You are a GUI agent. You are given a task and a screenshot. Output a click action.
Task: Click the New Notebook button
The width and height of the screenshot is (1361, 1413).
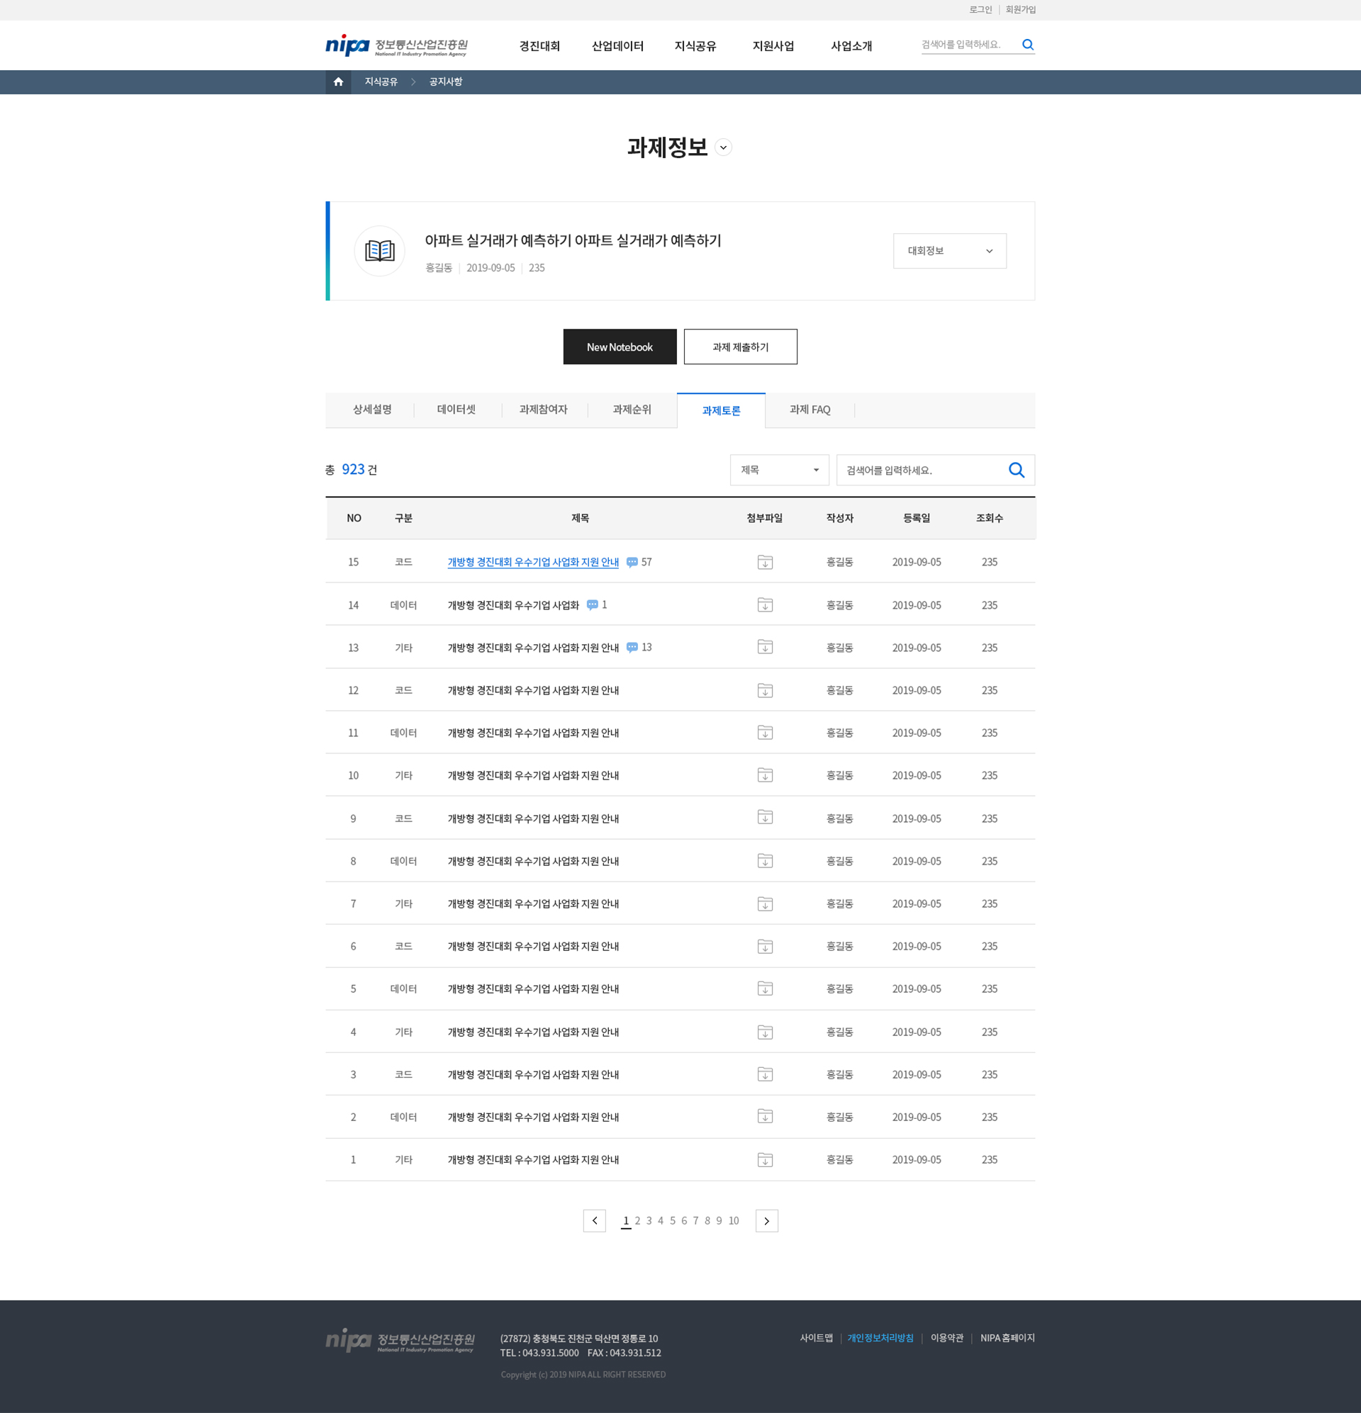tap(620, 347)
